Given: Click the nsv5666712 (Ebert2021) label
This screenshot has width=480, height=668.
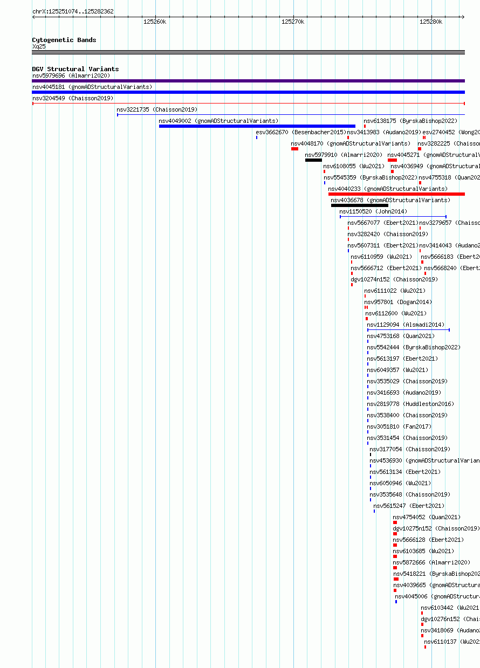Looking at the screenshot, I should tap(386, 268).
